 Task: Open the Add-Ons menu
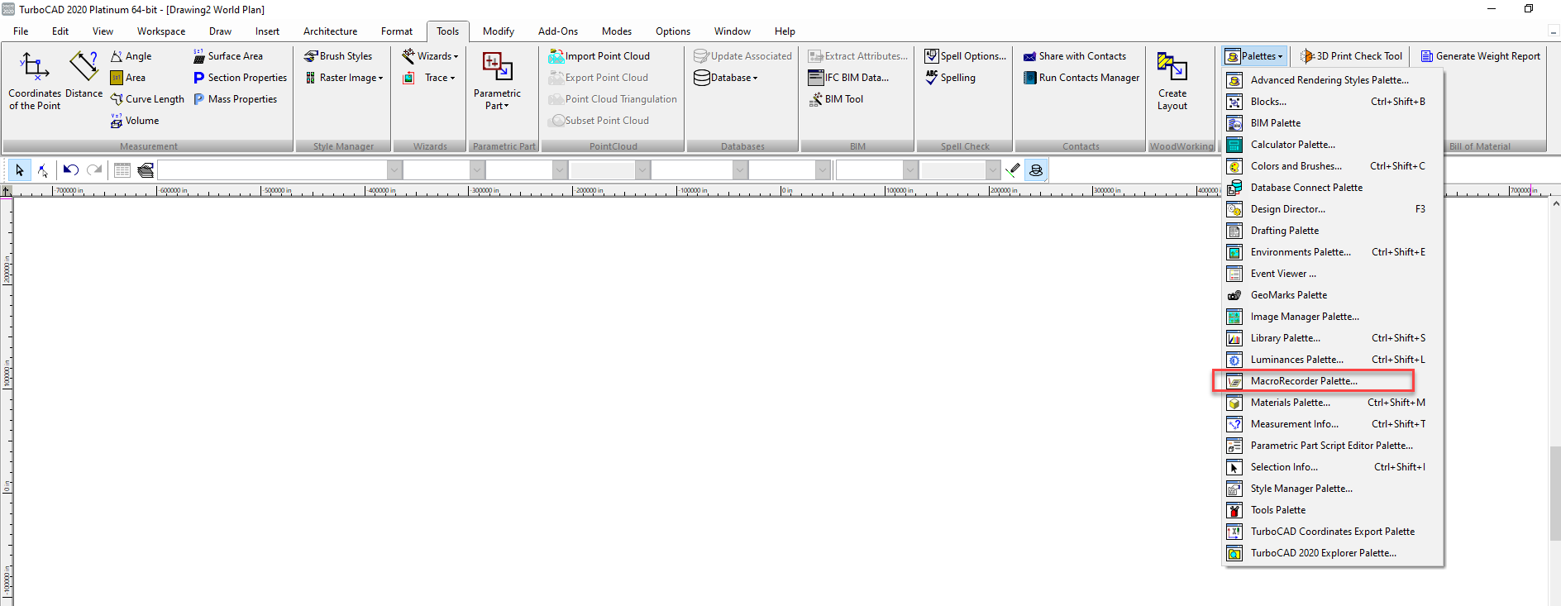point(558,31)
